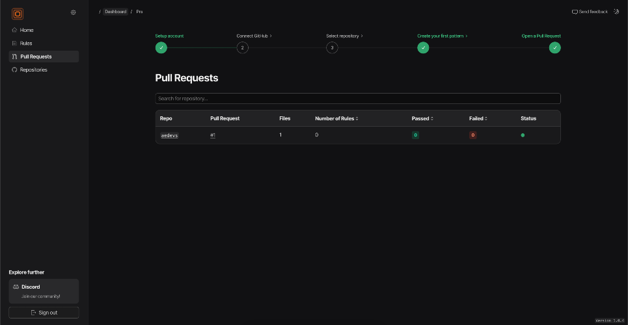The width and height of the screenshot is (628, 325).
Task: Open the settings gear icon in sidebar
Action: pyautogui.click(x=74, y=12)
